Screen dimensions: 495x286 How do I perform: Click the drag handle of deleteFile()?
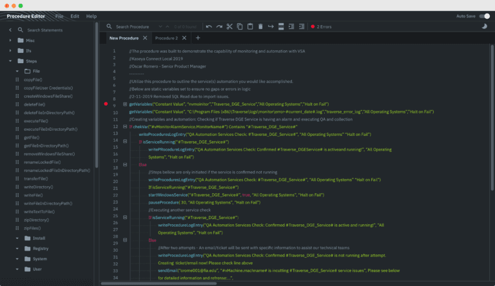pos(17,104)
